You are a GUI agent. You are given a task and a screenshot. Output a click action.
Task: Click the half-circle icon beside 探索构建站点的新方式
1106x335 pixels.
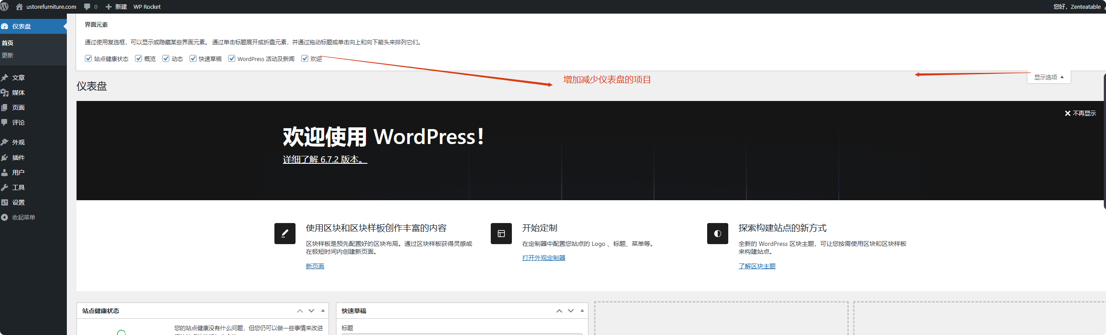tap(718, 234)
